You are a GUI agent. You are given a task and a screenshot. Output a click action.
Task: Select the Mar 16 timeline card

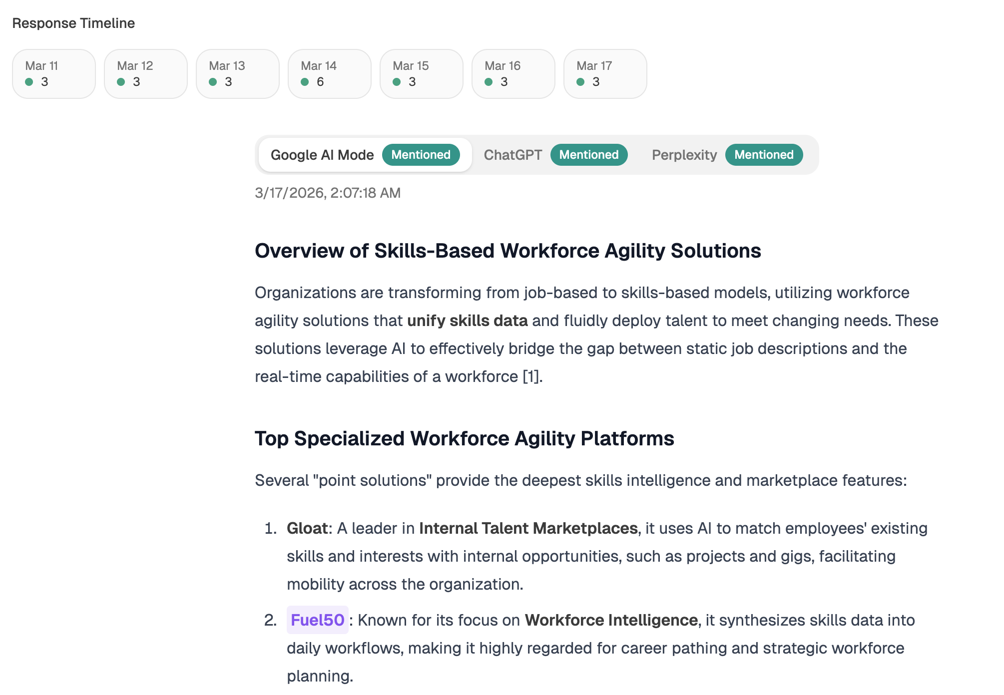tap(513, 74)
